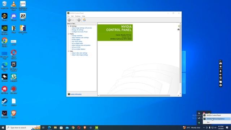
Task: Collapse the 3D Settings tree node
Action: pos(69,26)
